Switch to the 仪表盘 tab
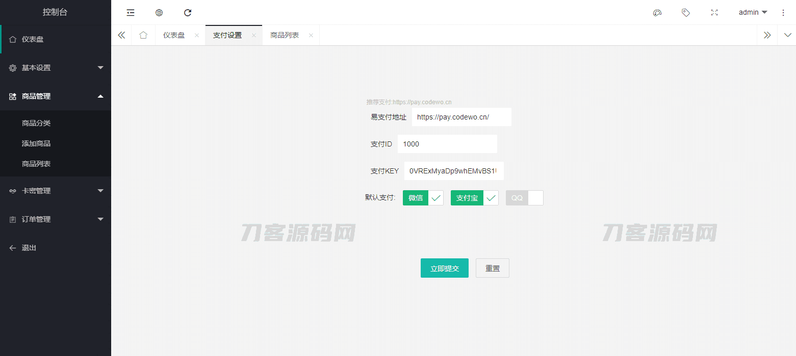This screenshot has height=356, width=796. point(174,36)
